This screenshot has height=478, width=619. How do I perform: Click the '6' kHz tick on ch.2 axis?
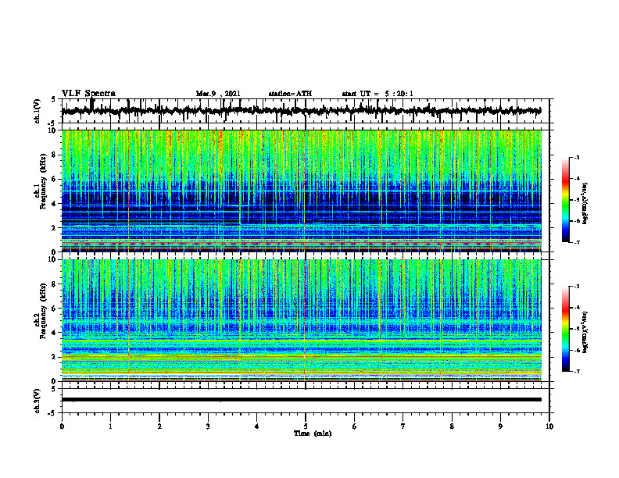tap(54, 309)
